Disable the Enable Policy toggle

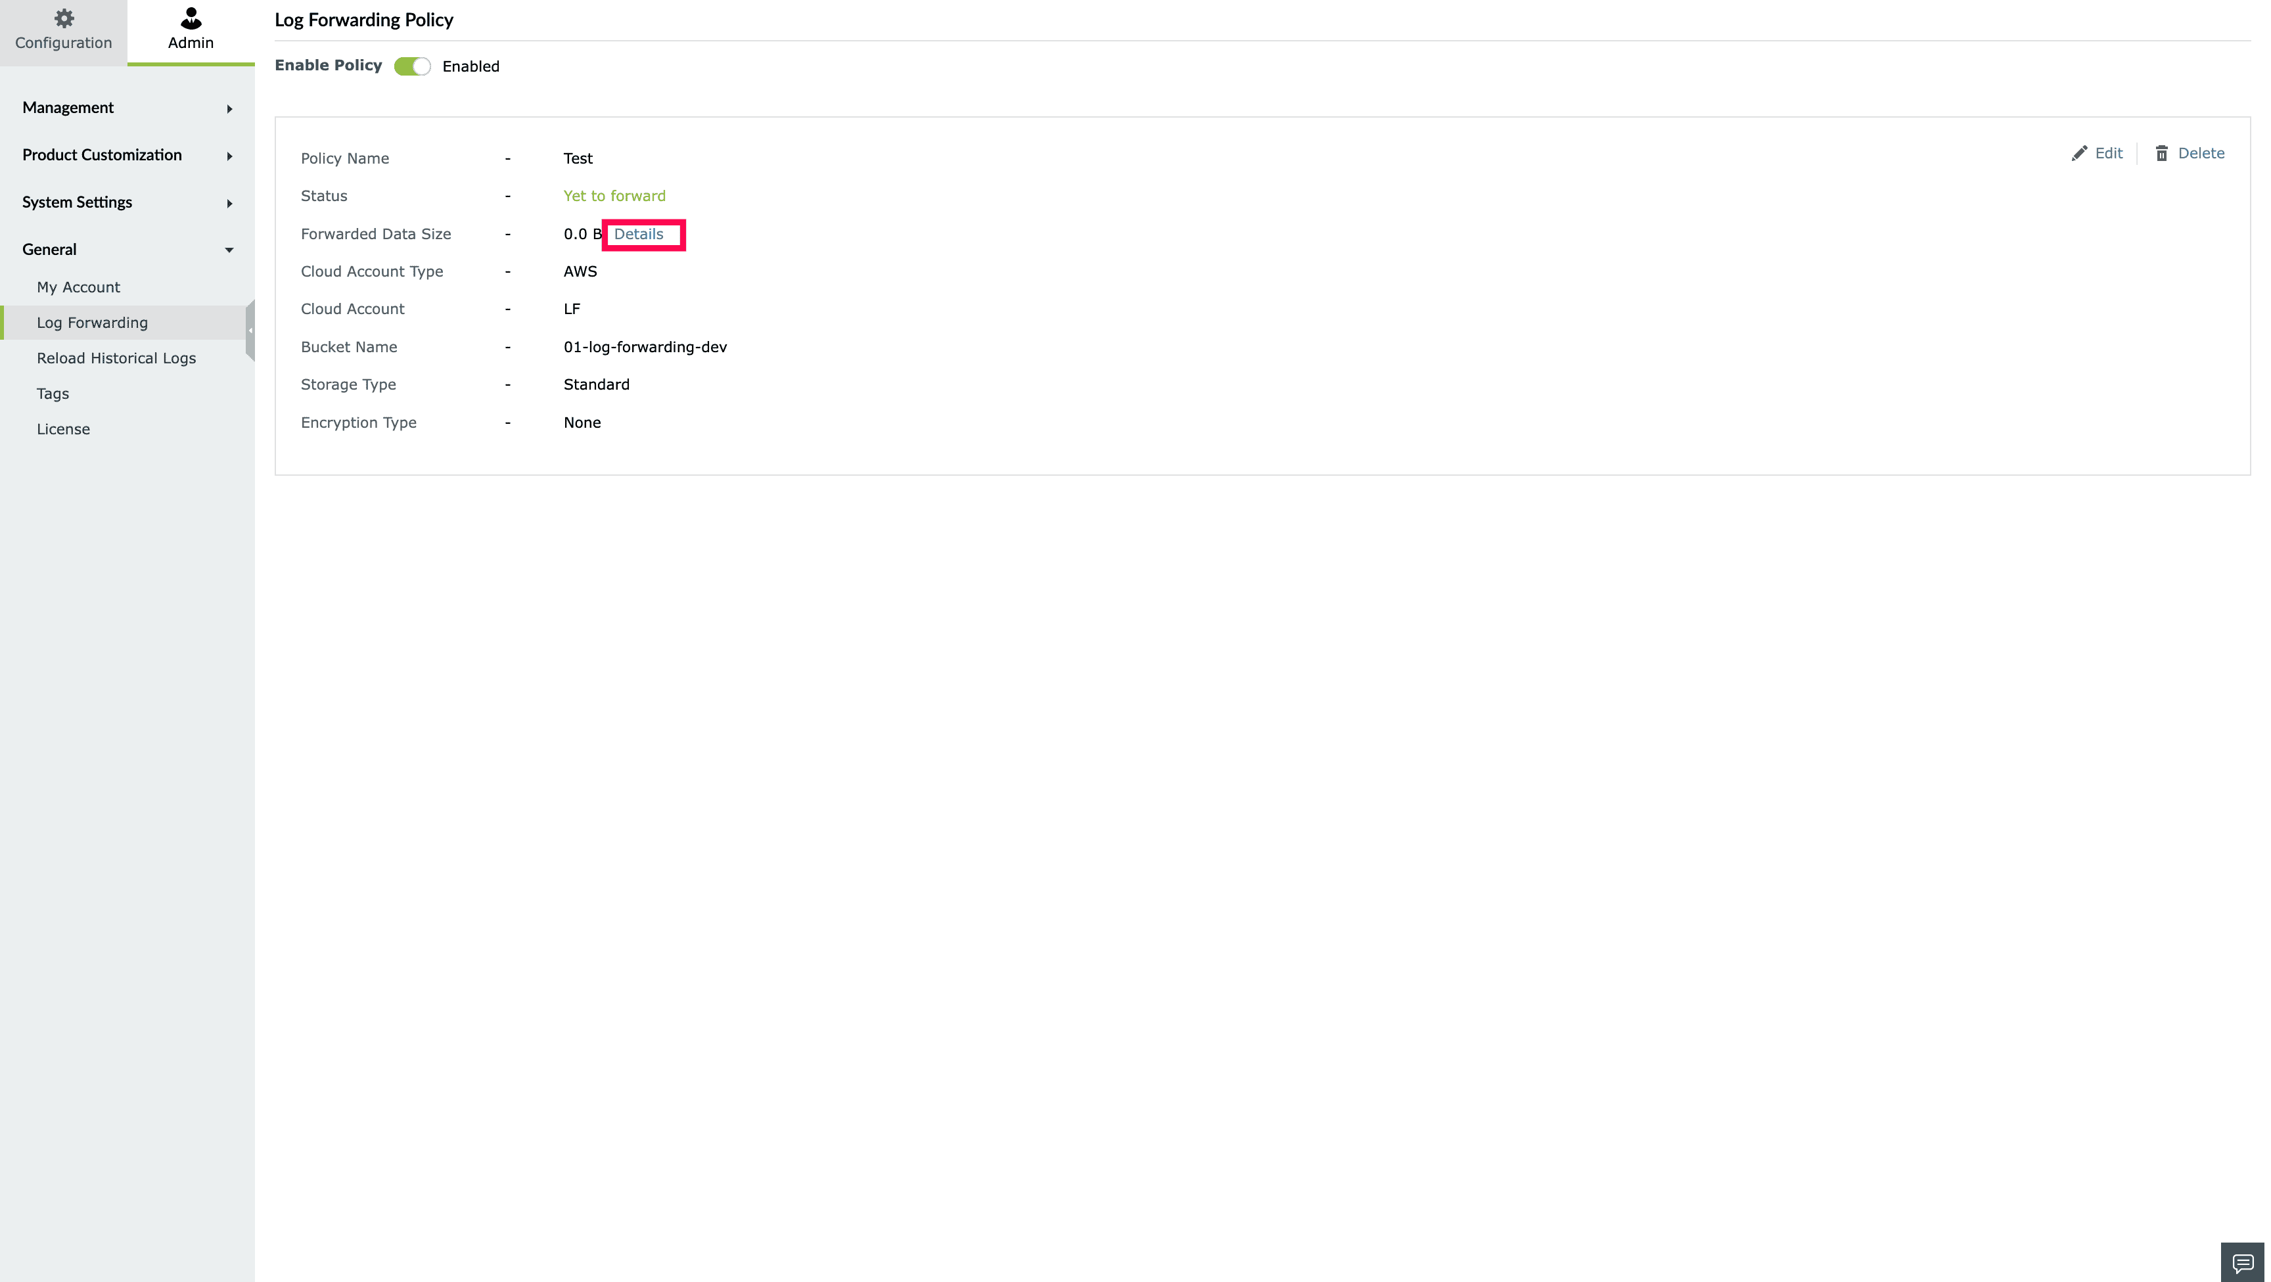(413, 66)
